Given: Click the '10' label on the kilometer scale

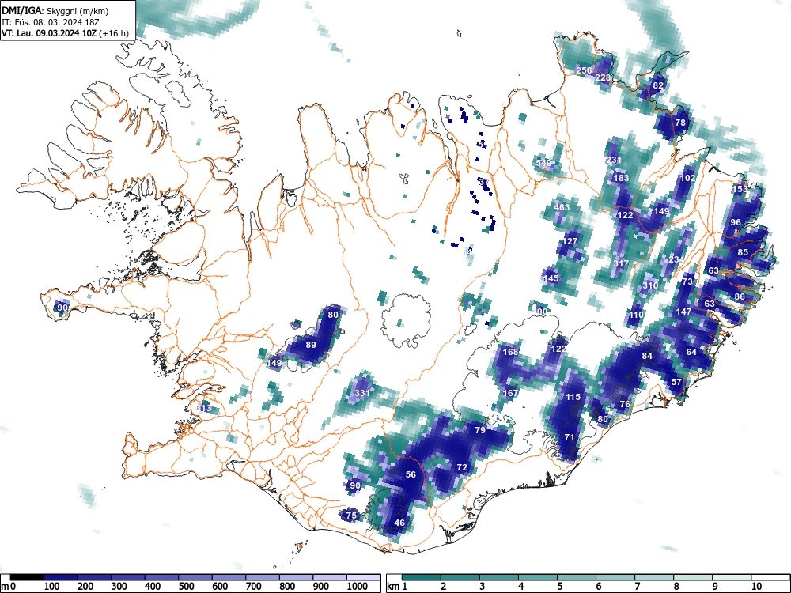Looking at the screenshot, I should coord(756,587).
